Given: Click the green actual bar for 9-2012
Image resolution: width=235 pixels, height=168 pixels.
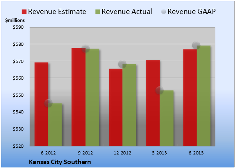Looking at the screenshot, I should [x=92, y=97].
